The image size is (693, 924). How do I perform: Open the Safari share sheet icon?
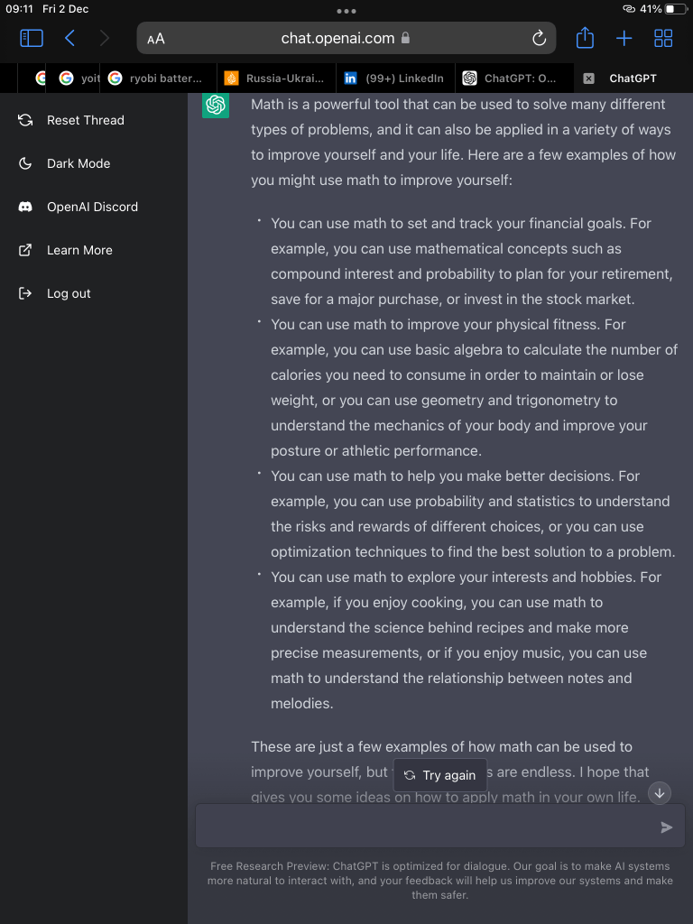click(585, 38)
